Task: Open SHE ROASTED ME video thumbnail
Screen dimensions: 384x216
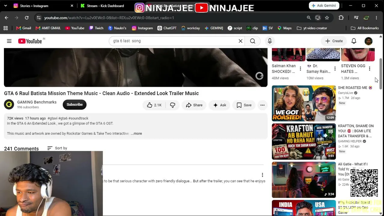Action: [x=304, y=103]
